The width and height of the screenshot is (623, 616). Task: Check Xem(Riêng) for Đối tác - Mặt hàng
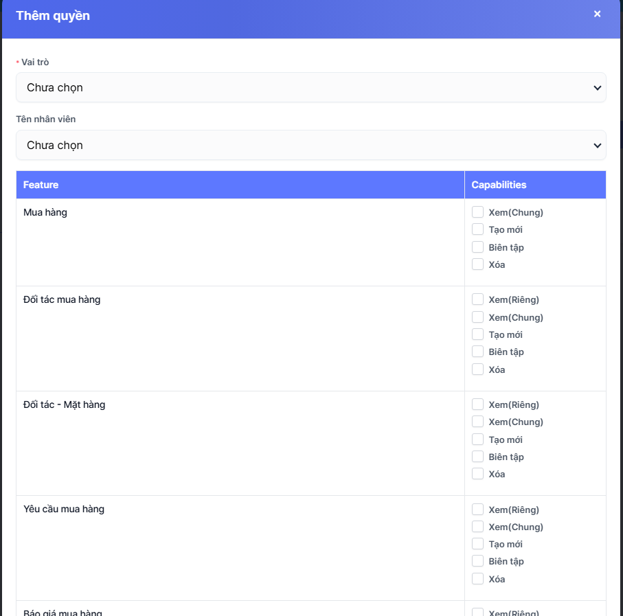478,404
